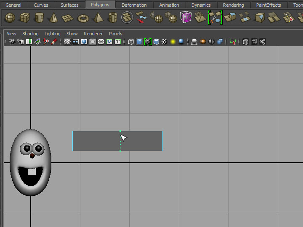Open the Panels menu
The image size is (303, 227).
point(115,34)
